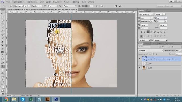Select the Pen tool
This screenshot has height=102, width=182.
[3, 63]
